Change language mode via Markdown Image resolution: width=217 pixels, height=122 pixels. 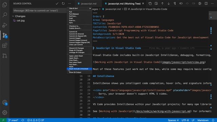coord(203,120)
